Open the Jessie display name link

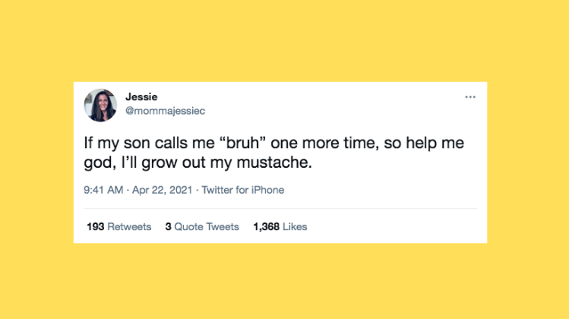[141, 97]
